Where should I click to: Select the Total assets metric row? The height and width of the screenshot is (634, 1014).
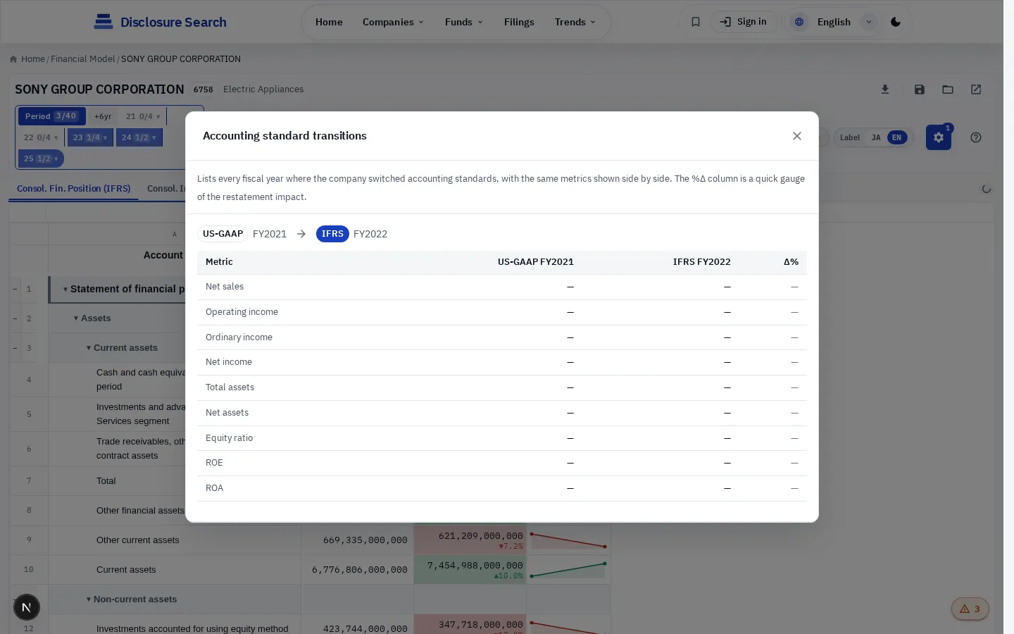(x=502, y=387)
